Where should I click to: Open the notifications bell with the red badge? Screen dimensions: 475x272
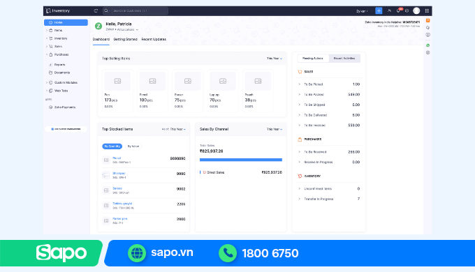tap(399, 10)
